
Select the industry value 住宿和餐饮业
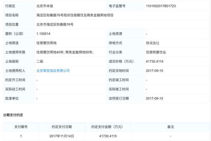(156, 52)
